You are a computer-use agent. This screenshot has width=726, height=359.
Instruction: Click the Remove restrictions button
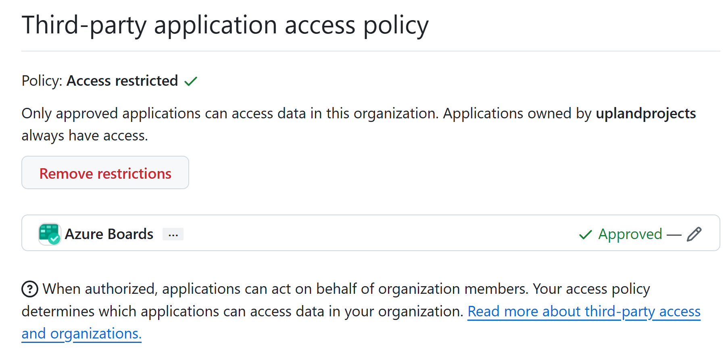point(105,173)
